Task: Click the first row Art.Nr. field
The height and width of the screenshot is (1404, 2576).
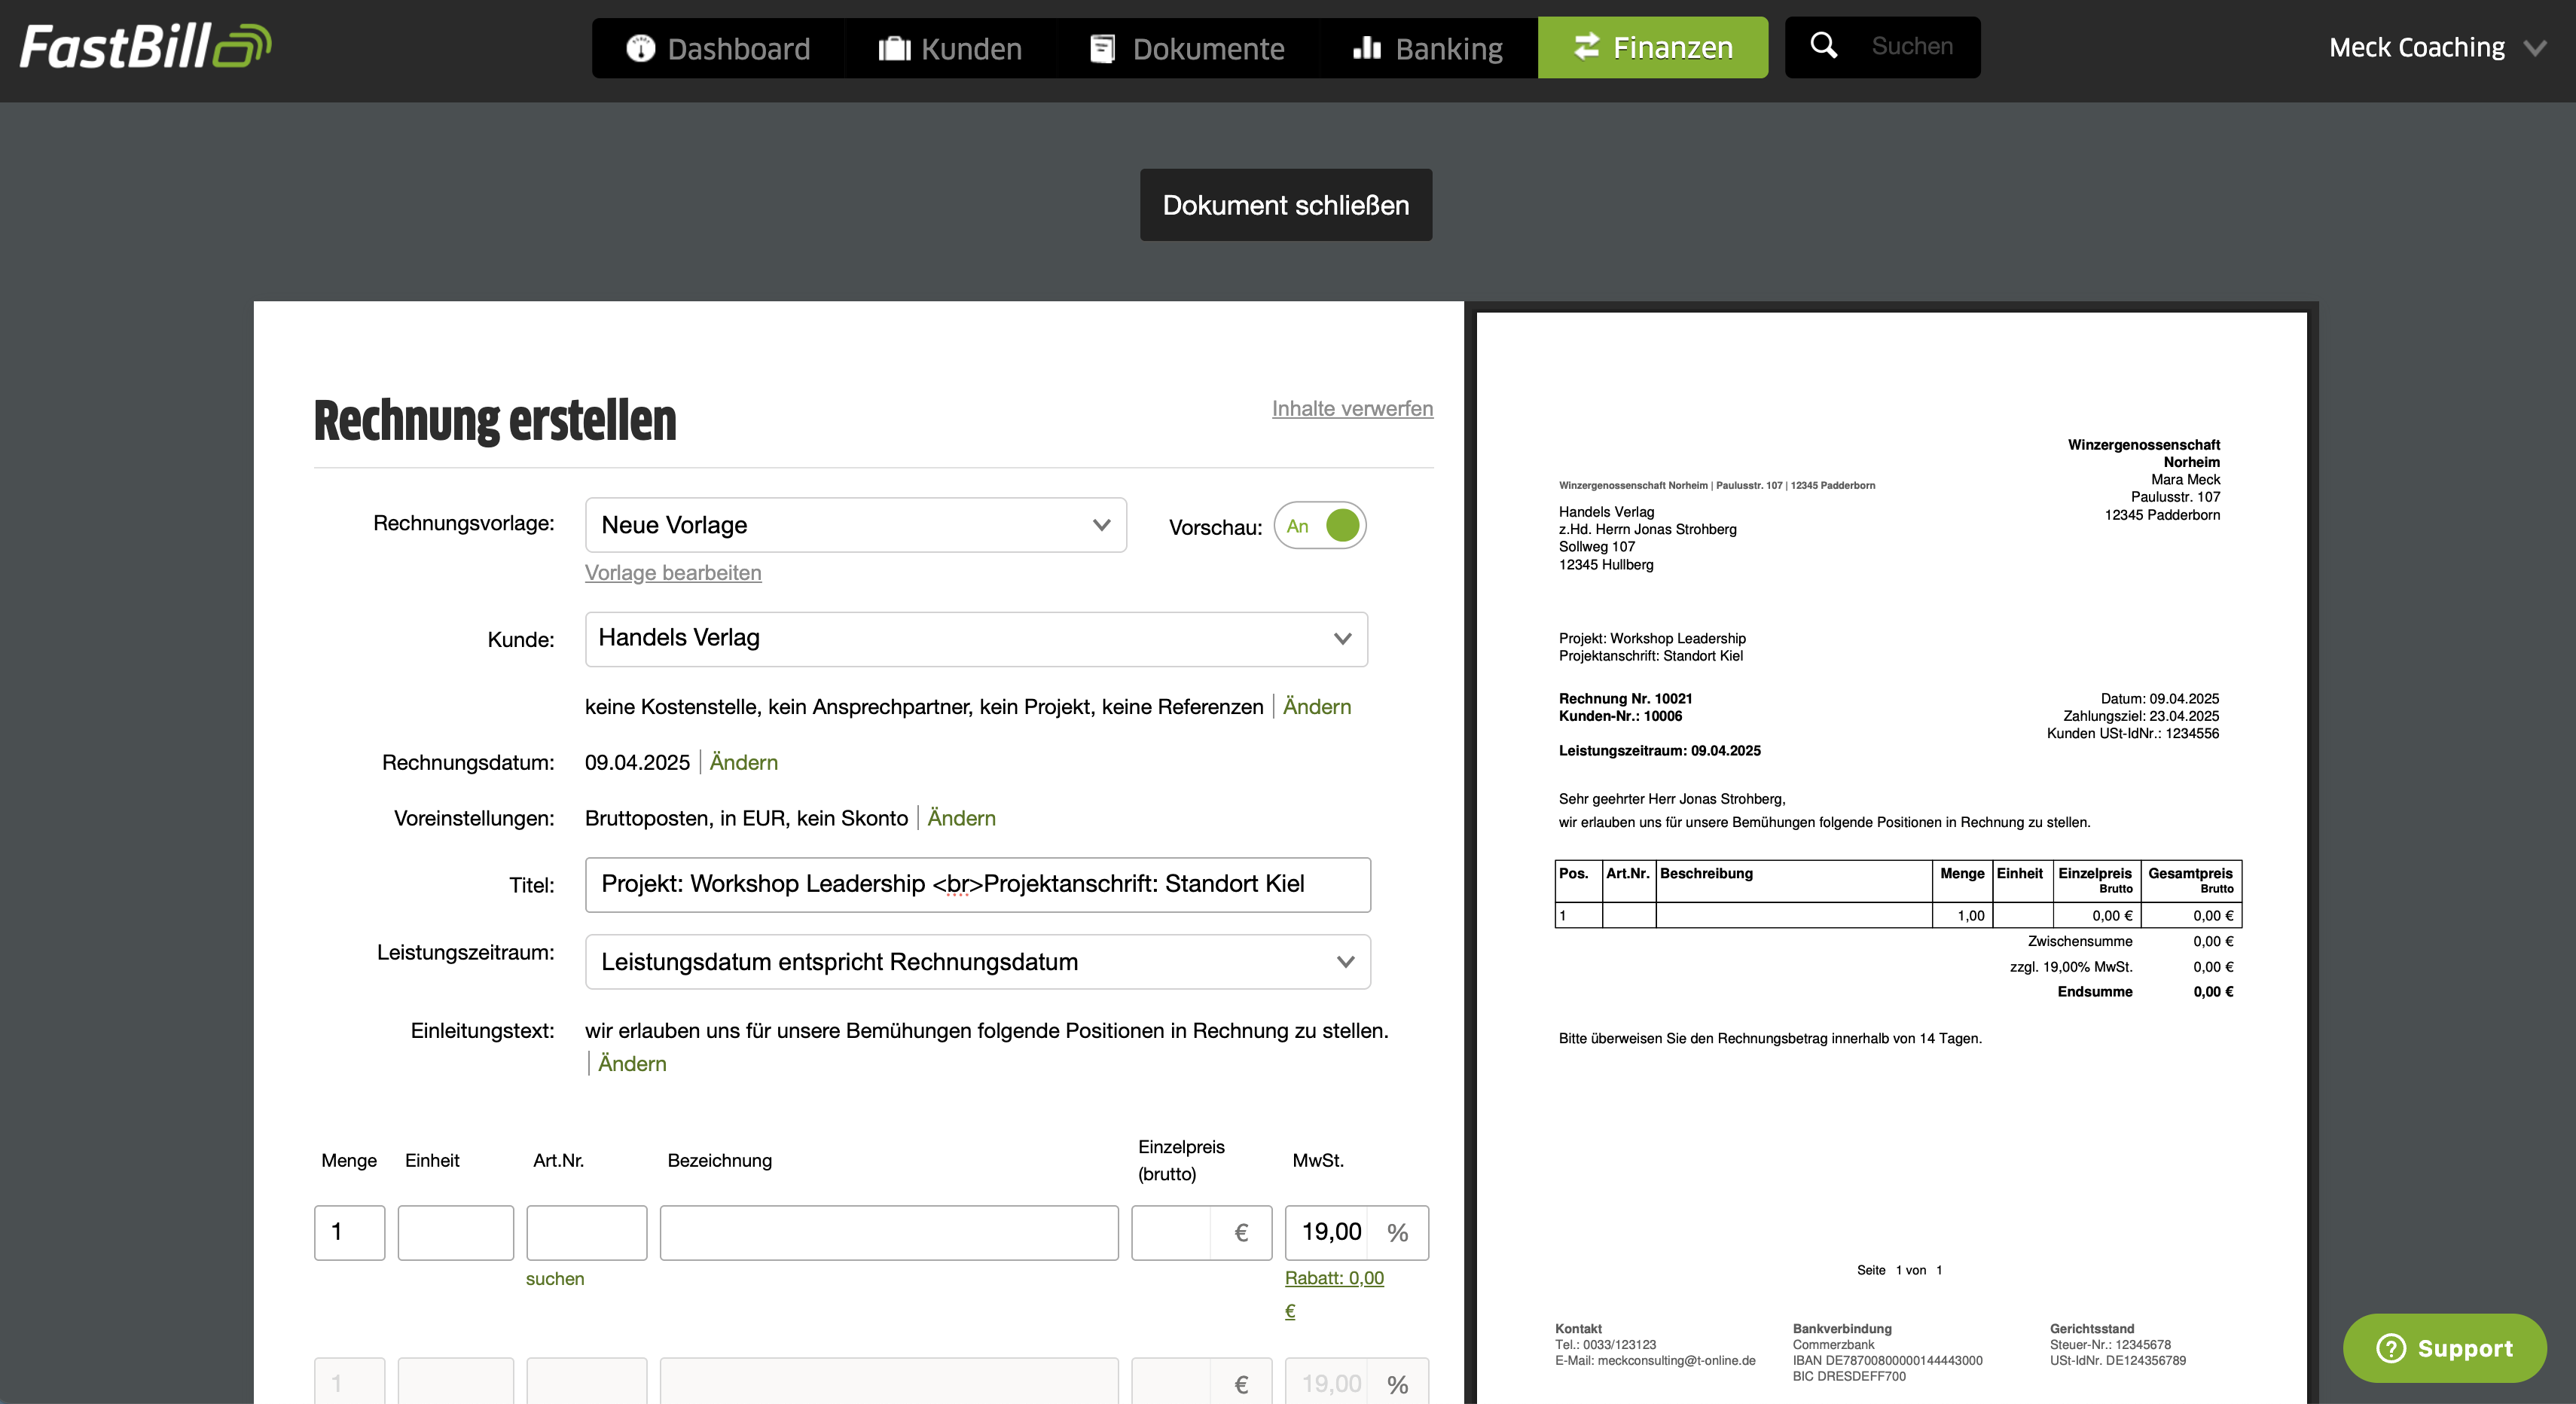Action: tap(587, 1232)
